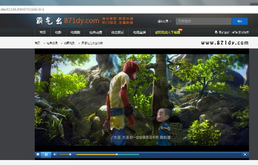Click the volume slider handle
This screenshot has height=165, width=258.
pos(70,154)
